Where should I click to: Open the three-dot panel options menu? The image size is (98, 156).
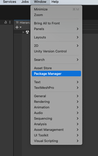10,22
